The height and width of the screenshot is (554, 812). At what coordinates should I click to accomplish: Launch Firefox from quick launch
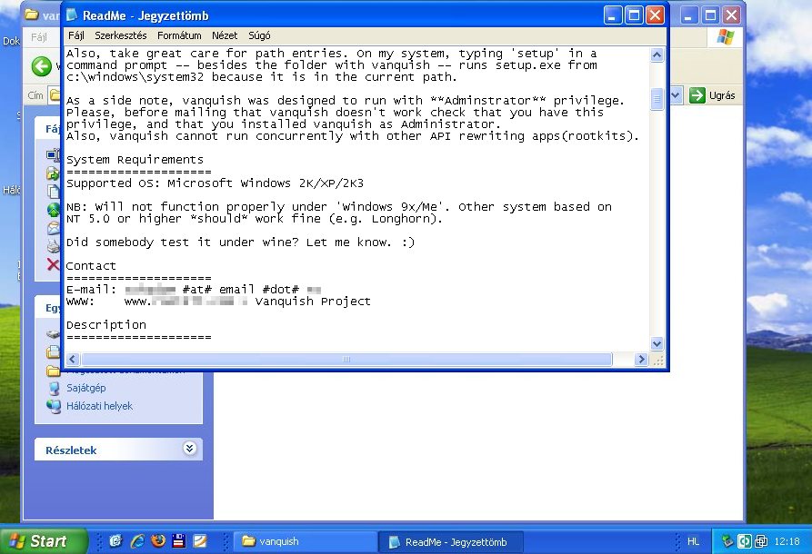[158, 541]
